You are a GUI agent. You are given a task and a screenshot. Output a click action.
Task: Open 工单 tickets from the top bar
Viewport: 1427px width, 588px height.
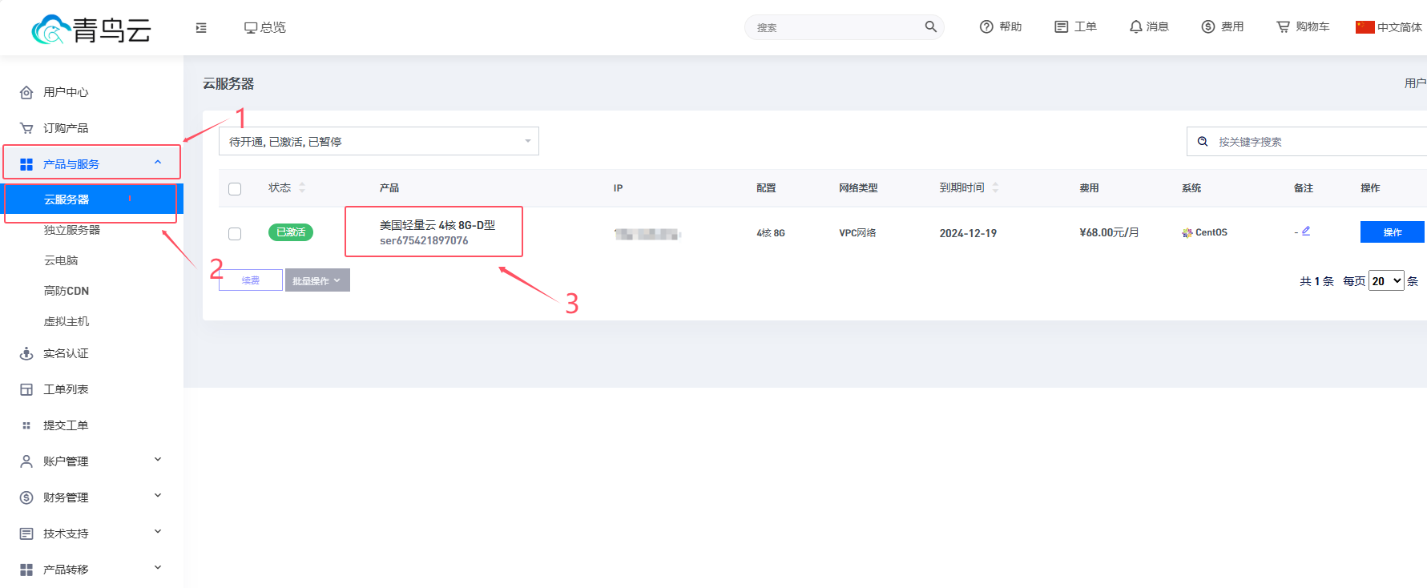click(1075, 26)
